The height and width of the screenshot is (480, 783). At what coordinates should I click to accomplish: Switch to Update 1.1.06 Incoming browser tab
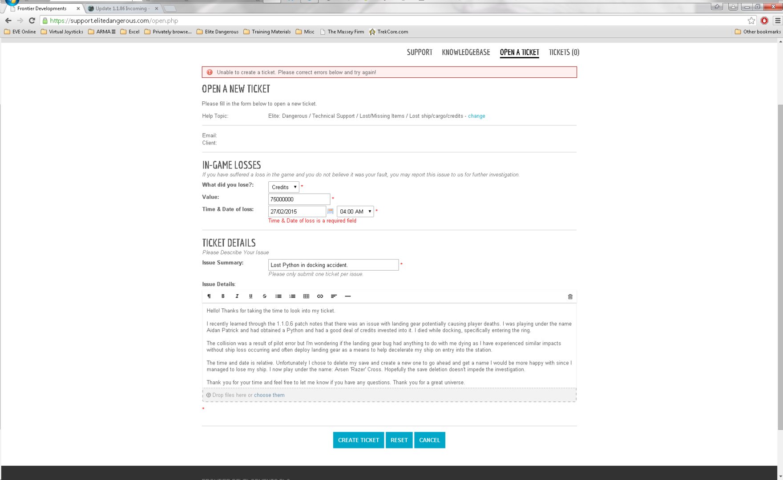click(x=122, y=8)
